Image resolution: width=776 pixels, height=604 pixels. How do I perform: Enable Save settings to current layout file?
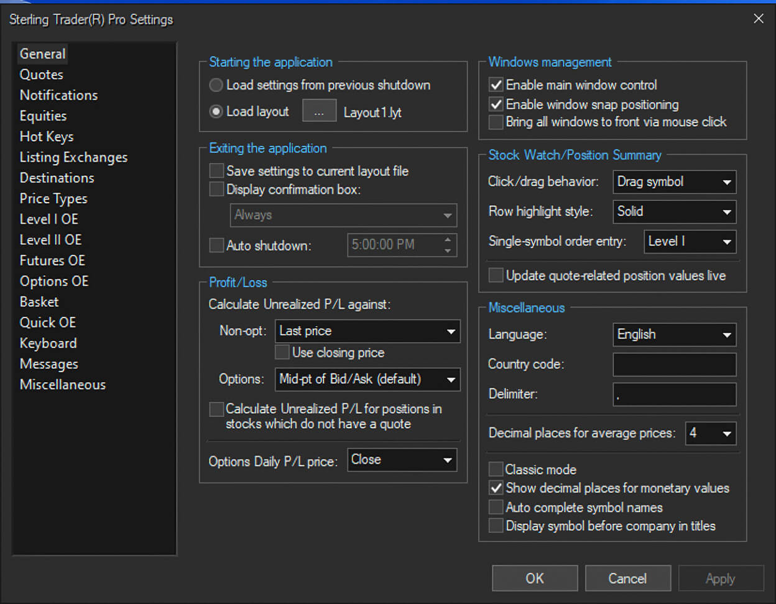tap(216, 171)
